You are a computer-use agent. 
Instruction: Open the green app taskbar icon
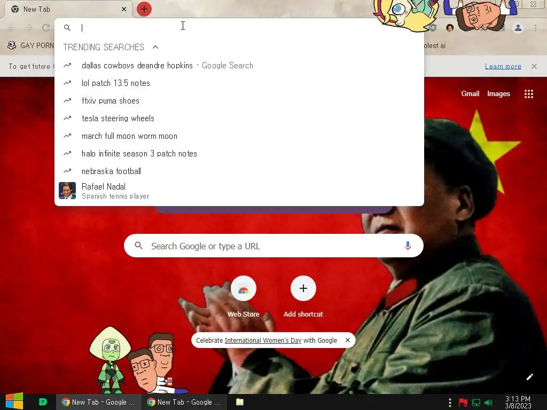click(43, 401)
